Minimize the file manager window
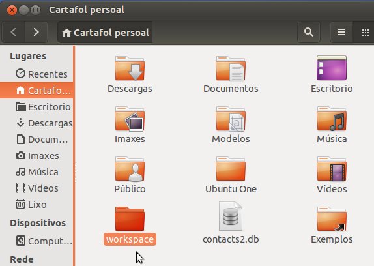Viewport: 374px width, 266px height. tap(23, 10)
